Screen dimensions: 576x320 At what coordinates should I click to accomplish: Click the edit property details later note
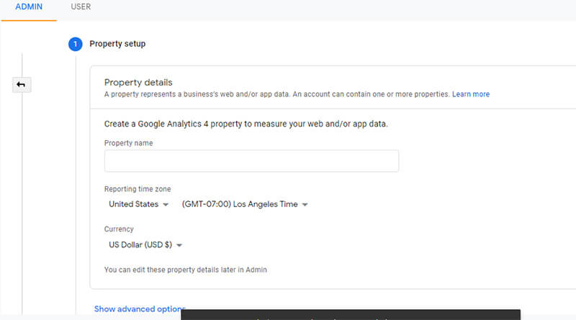186,270
